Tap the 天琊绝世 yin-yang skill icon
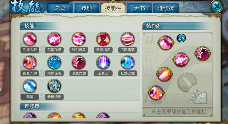The height and width of the screenshot is (124, 228). pyautogui.click(x=54, y=86)
